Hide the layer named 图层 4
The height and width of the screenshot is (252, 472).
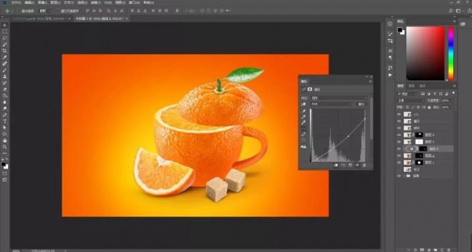399,135
